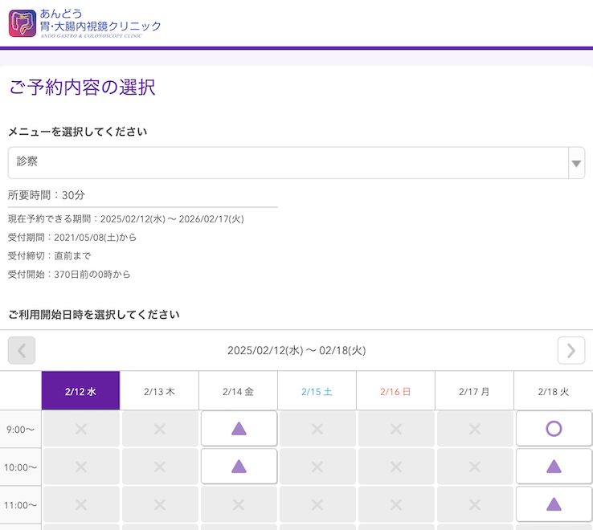Choose the circle slot on 2/18 at 9:00
This screenshot has height=530, width=593.
coord(553,429)
